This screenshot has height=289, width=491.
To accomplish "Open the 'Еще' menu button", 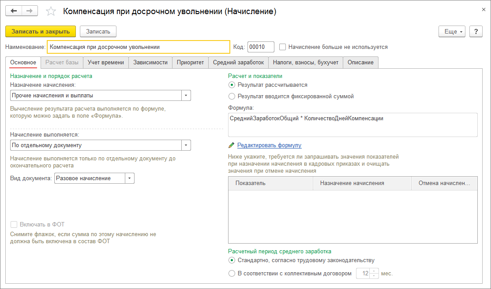I will click(452, 32).
